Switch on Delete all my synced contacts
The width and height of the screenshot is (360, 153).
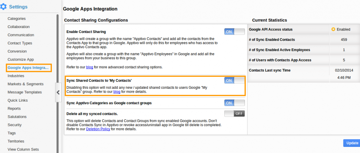tap(234, 113)
